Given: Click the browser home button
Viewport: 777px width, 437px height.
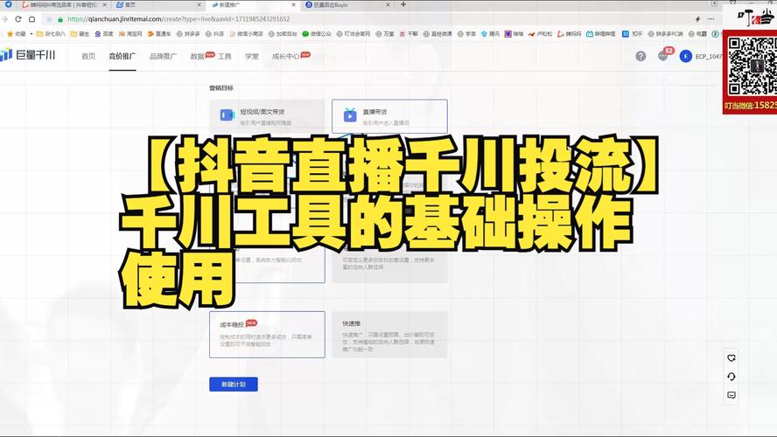Looking at the screenshot, I should coord(31,19).
